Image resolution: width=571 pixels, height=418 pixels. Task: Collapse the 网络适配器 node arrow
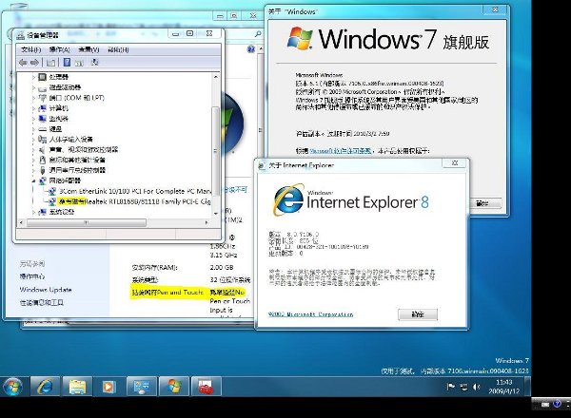(33, 180)
